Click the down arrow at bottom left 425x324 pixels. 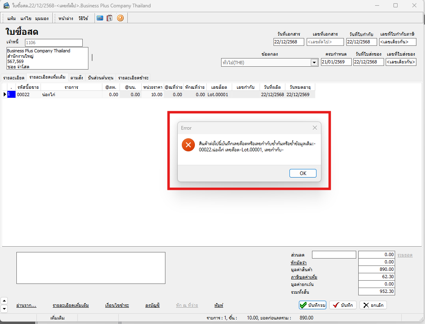tap(4, 308)
